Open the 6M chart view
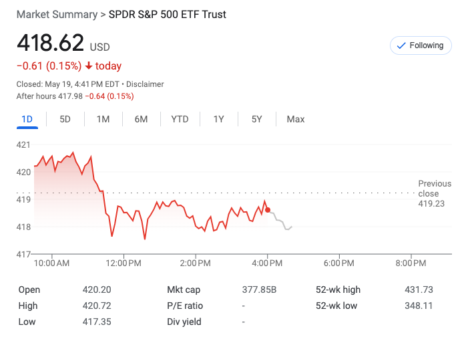The image size is (472, 339). pyautogui.click(x=141, y=119)
